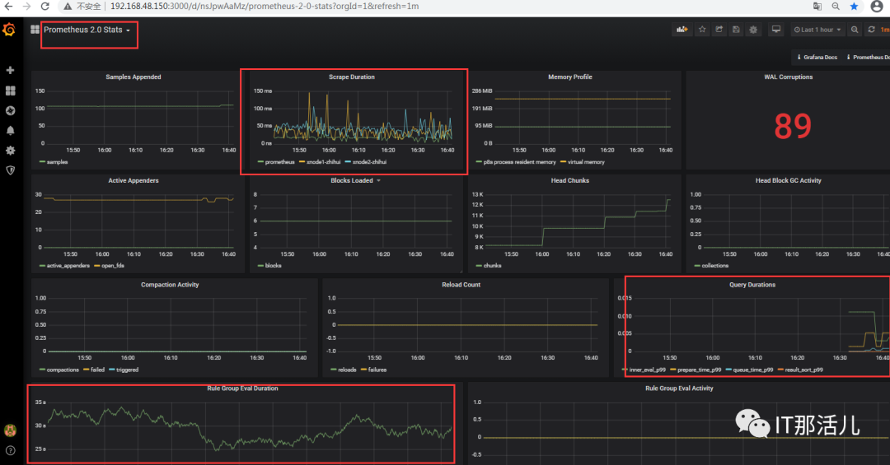
Task: Open Server Admin shield icon
Action: pyautogui.click(x=10, y=170)
